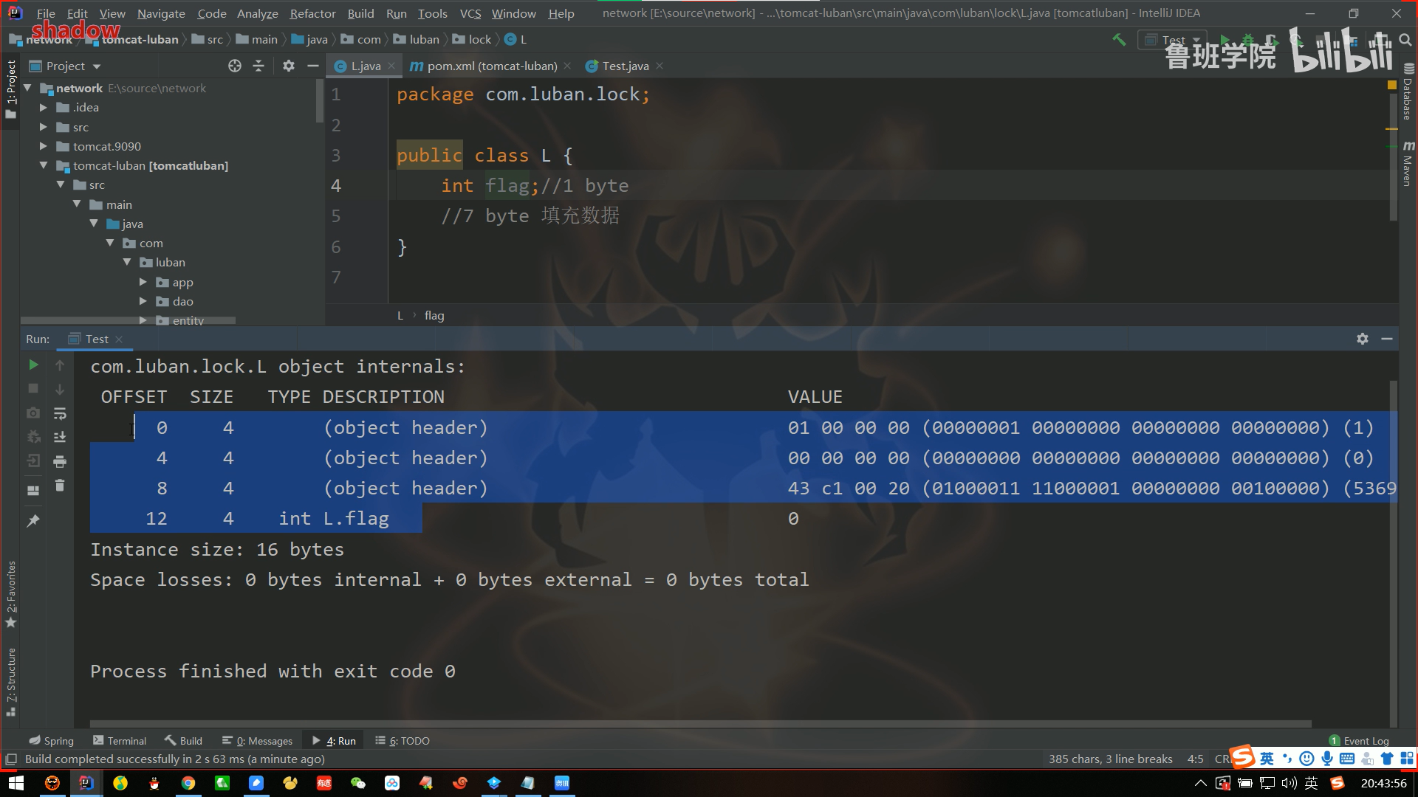This screenshot has height=797, width=1418.
Task: Collapse all in Project tree
Action: (258, 66)
